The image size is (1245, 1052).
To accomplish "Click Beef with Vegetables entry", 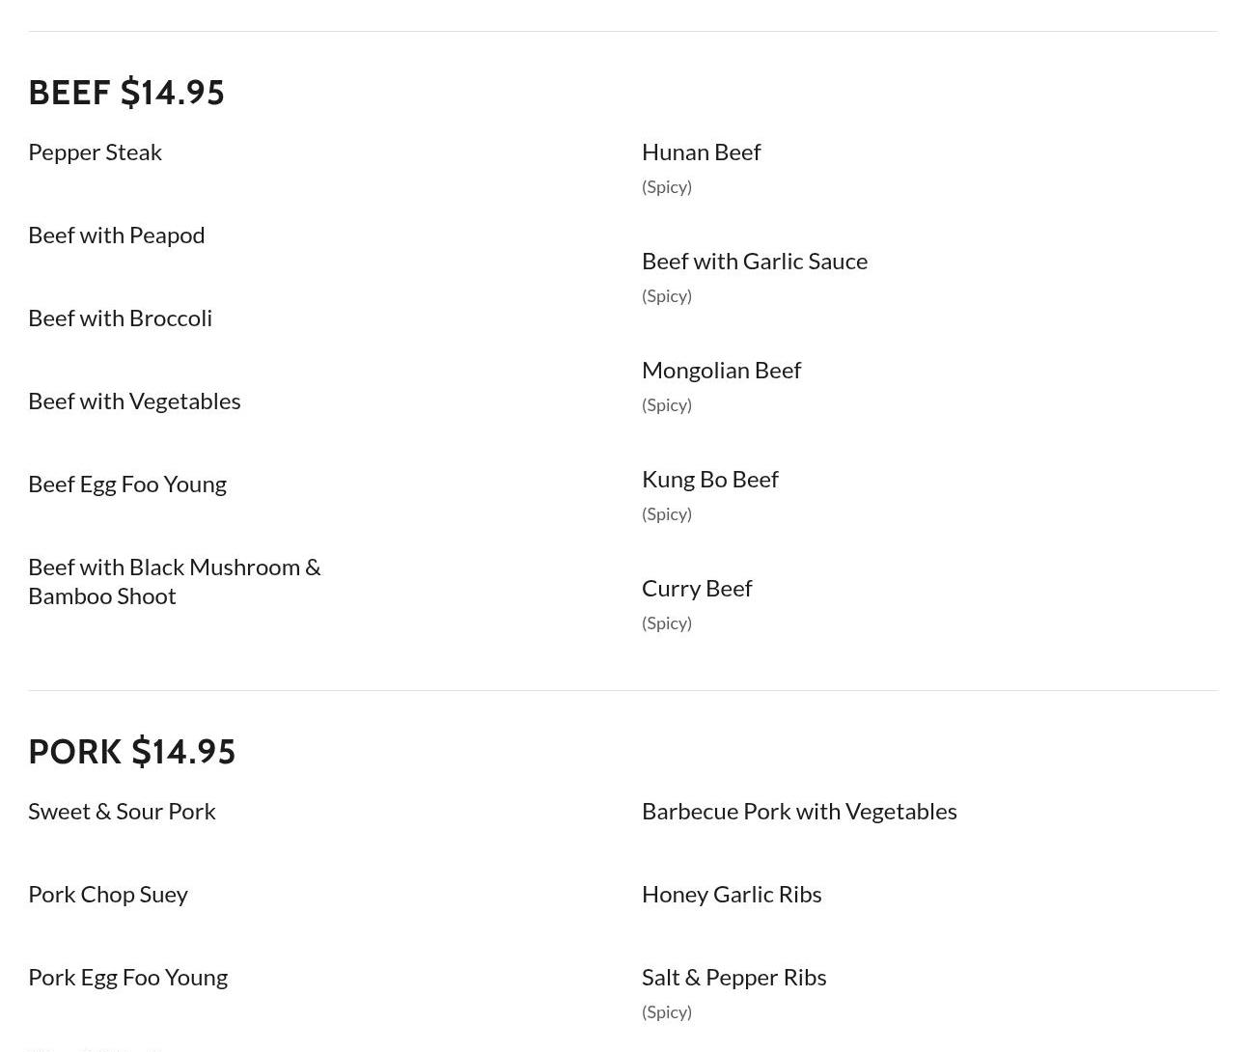I will click(134, 401).
